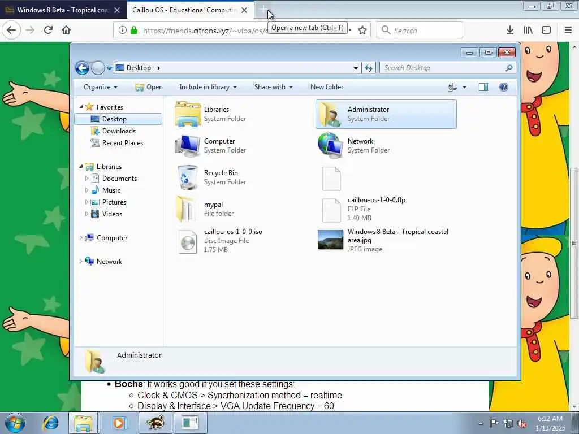Open the Organize menu
The image size is (579, 434).
coord(101,87)
